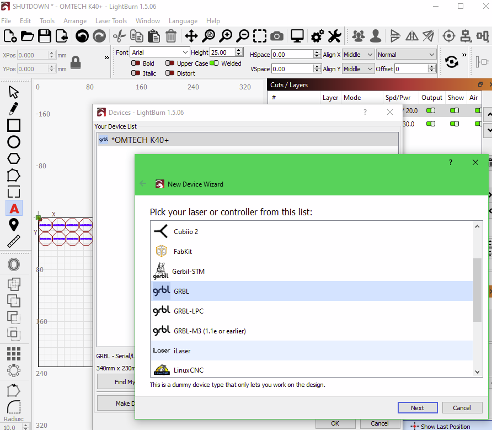Activate the Text creation tool

[x=14, y=208]
